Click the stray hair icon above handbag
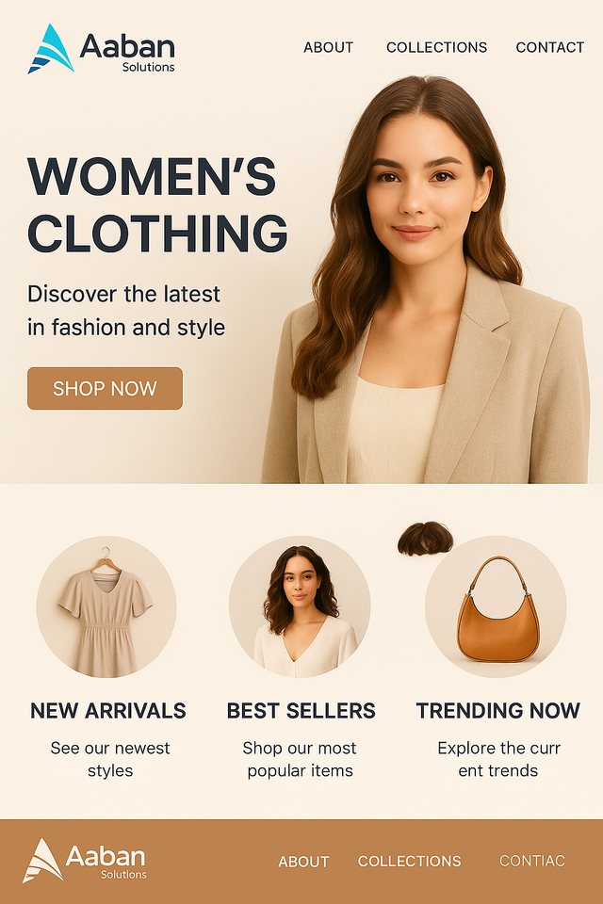 pos(425,539)
